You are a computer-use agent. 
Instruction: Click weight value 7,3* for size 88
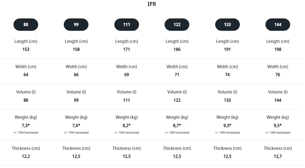[26, 126]
